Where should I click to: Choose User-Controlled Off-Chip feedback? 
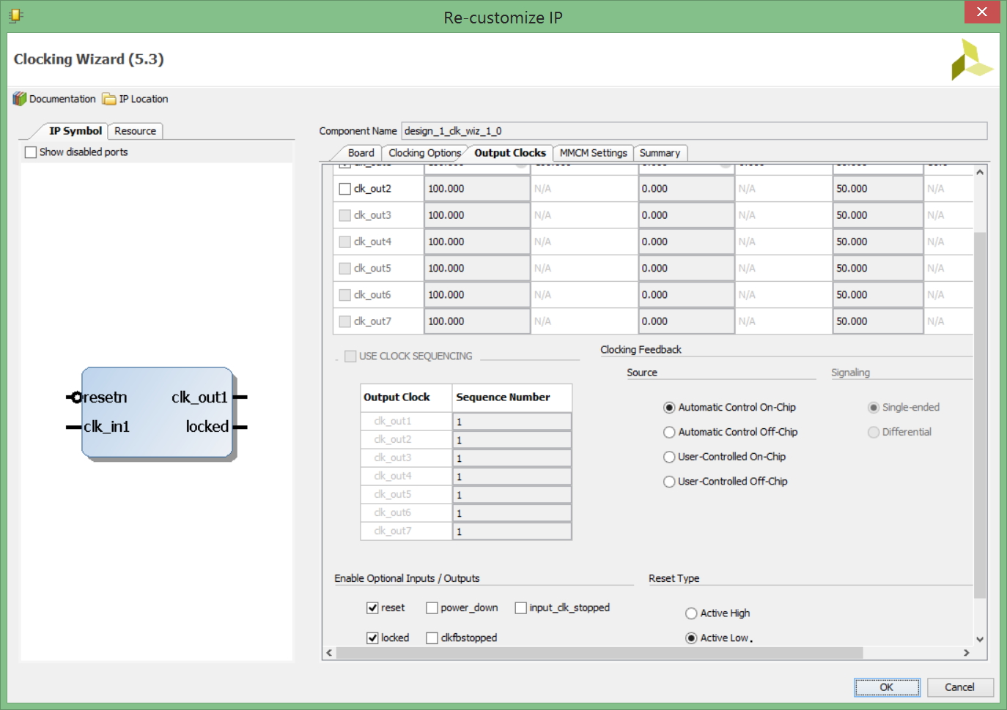(x=669, y=482)
